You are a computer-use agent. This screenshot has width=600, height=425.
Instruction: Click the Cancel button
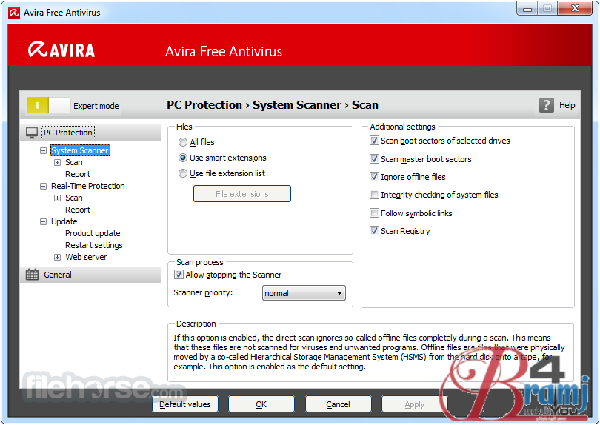click(x=338, y=404)
